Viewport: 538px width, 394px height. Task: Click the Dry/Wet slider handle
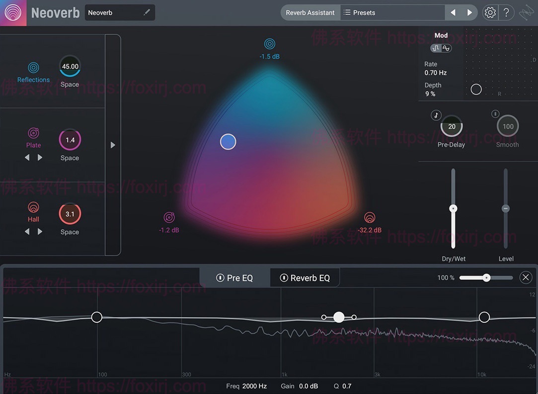[453, 208]
